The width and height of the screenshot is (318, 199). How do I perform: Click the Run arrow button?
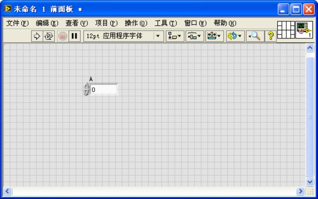click(37, 36)
